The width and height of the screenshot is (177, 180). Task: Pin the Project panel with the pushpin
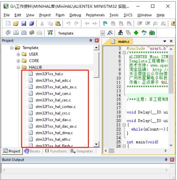(x=91, y=40)
